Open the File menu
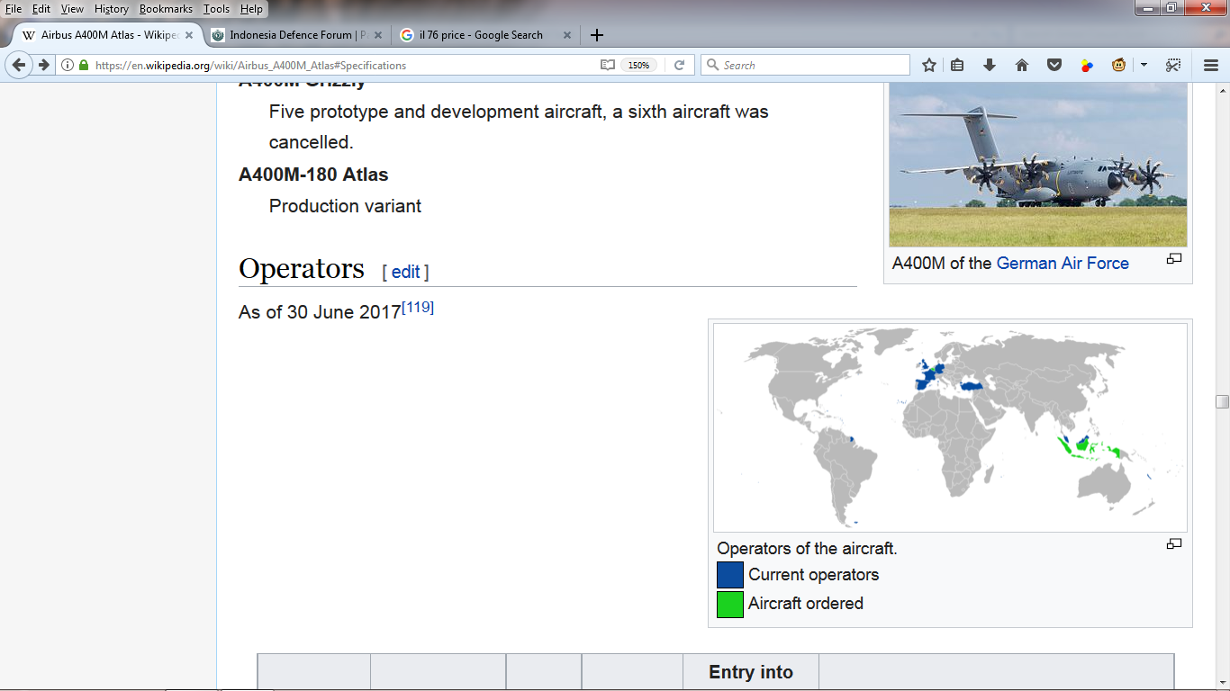This screenshot has width=1230, height=691. point(14,9)
